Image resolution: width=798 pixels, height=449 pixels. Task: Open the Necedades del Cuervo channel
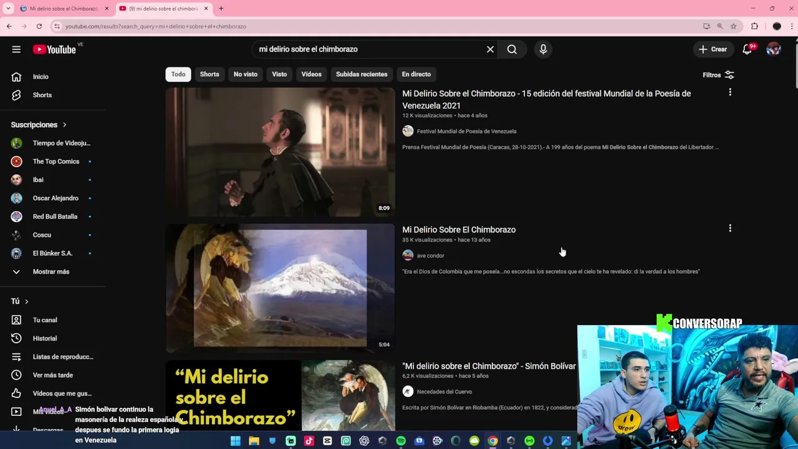pyautogui.click(x=445, y=392)
